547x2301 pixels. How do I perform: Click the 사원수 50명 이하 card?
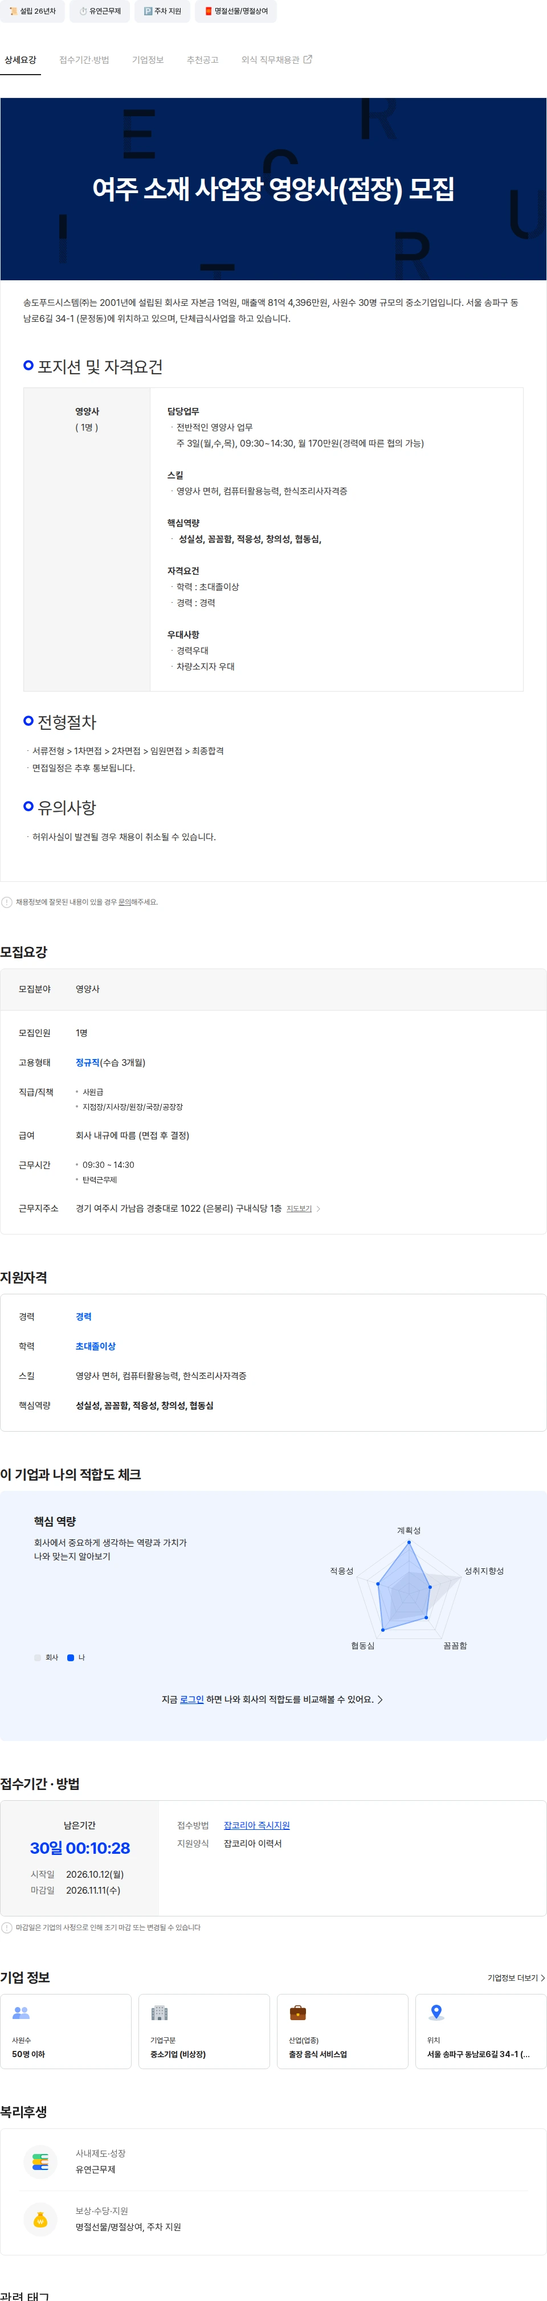point(66,2031)
